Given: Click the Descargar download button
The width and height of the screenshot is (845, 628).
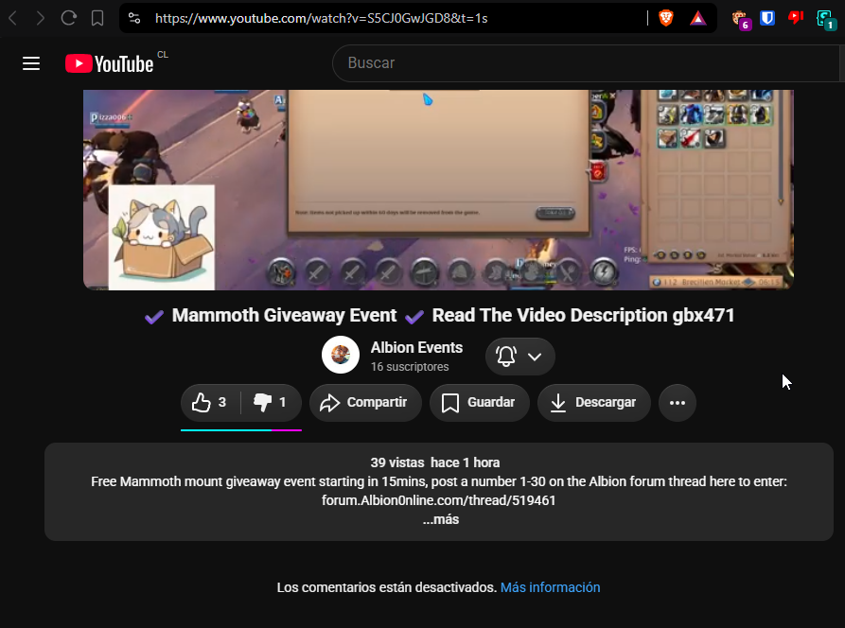Looking at the screenshot, I should 594,402.
